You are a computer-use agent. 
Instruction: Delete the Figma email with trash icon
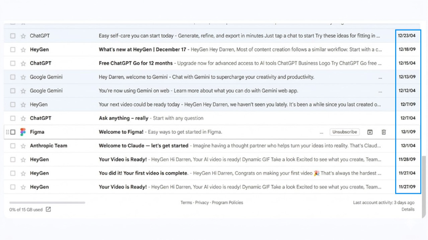click(x=383, y=132)
